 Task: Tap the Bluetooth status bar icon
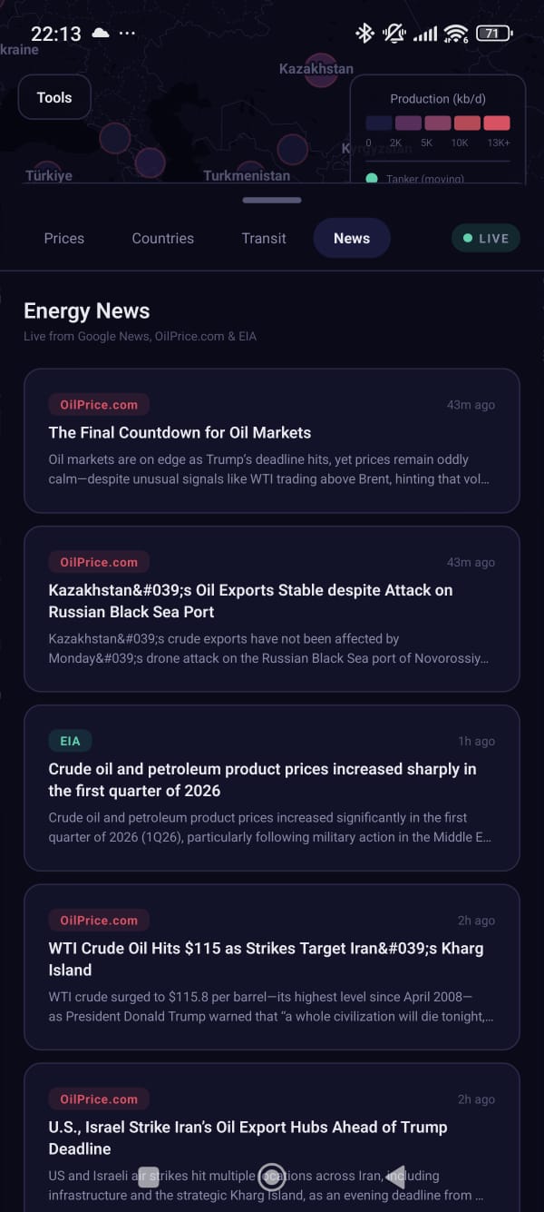click(364, 34)
